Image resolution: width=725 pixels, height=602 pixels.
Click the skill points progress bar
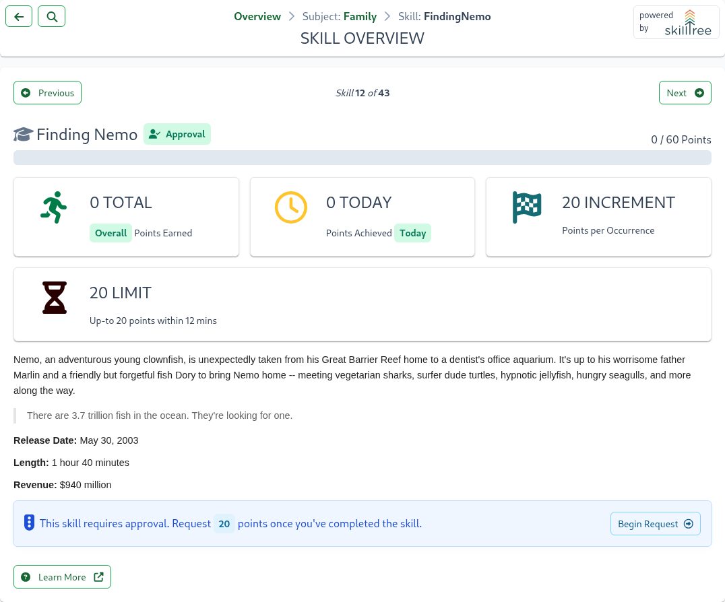coord(362,158)
